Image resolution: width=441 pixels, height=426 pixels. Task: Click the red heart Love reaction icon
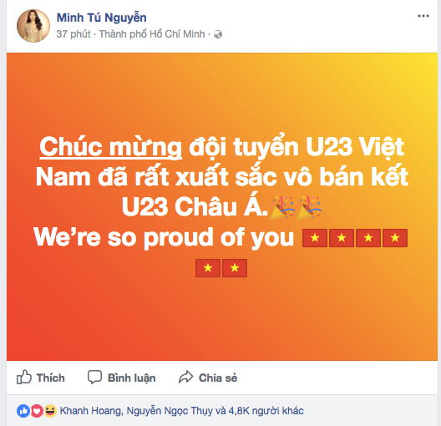tap(37, 411)
